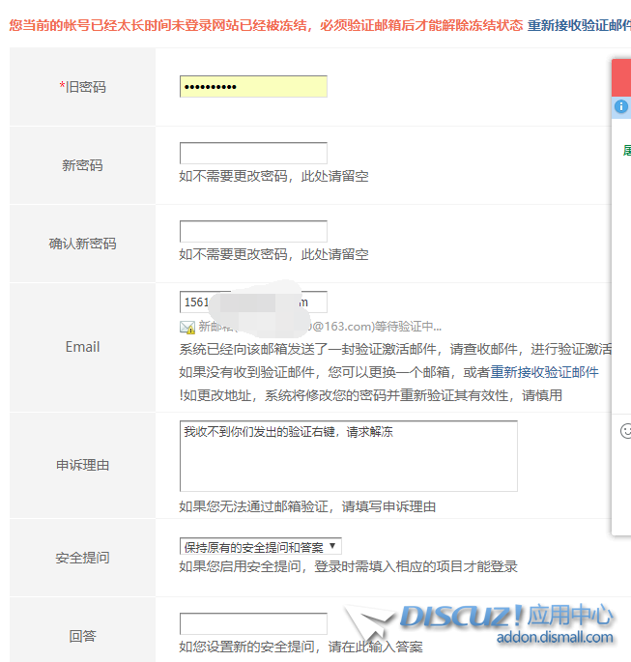Click inside the 申诉理由 appeal reason textarea
631x662 pixels.
[348, 456]
